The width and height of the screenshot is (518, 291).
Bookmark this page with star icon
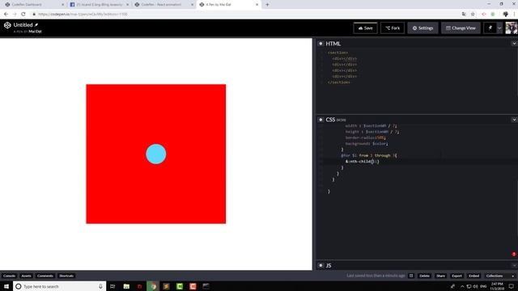point(473,15)
